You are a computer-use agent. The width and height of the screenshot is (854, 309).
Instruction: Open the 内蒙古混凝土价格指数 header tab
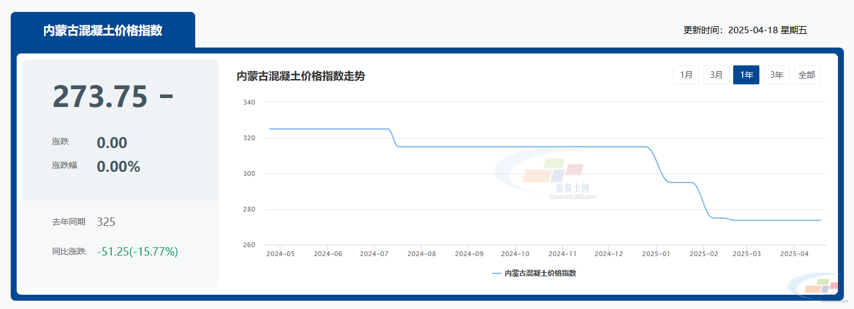(103, 31)
